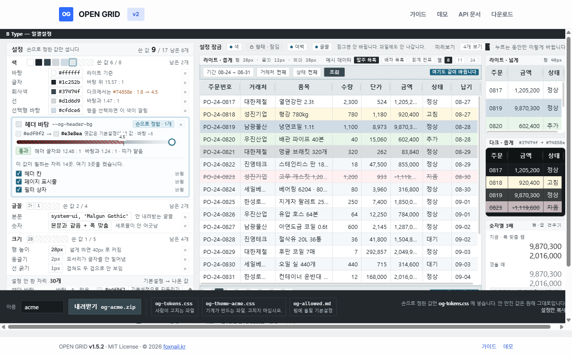Open the 바탕 #ffffff color value
The height and width of the screenshot is (357, 572).
coord(66,73)
